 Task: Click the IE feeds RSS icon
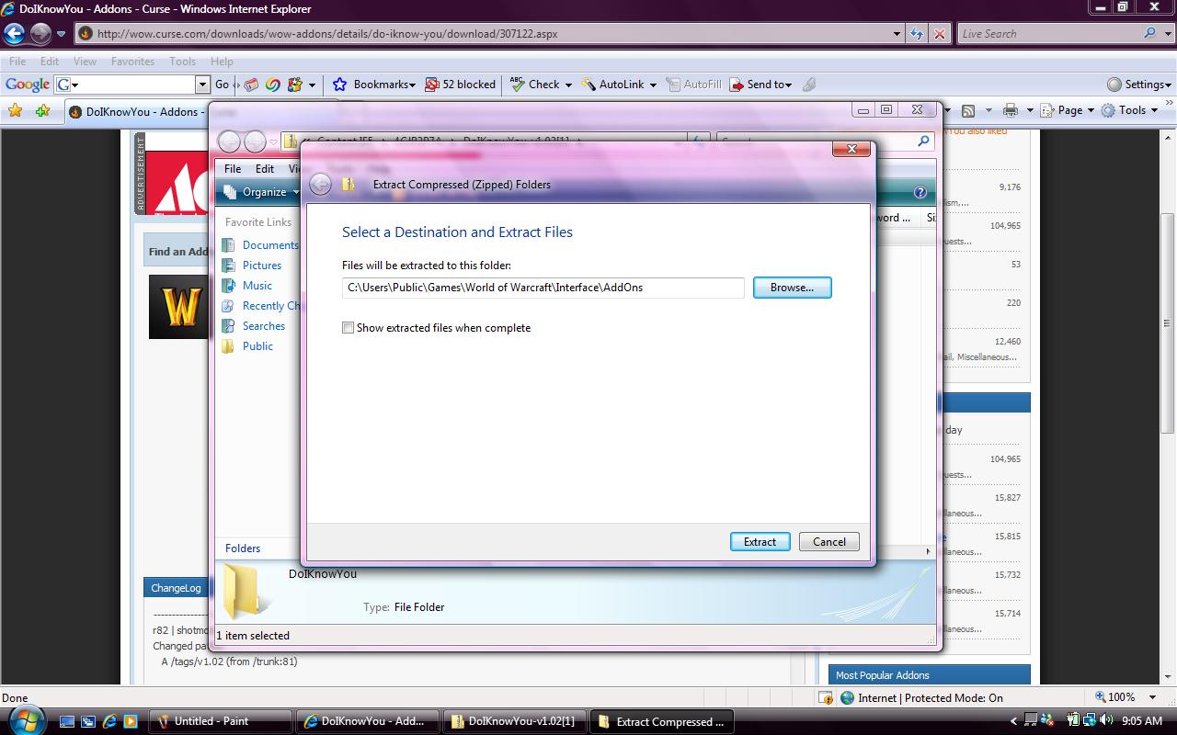968,110
